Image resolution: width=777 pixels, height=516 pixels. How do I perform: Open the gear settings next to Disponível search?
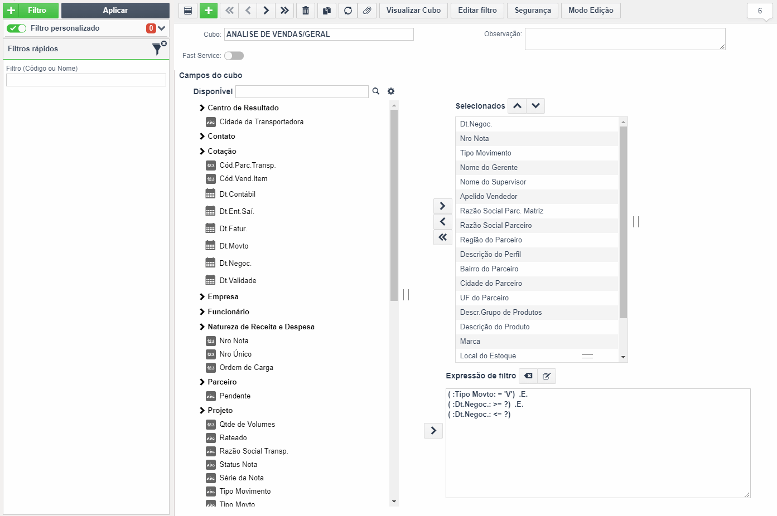point(391,91)
